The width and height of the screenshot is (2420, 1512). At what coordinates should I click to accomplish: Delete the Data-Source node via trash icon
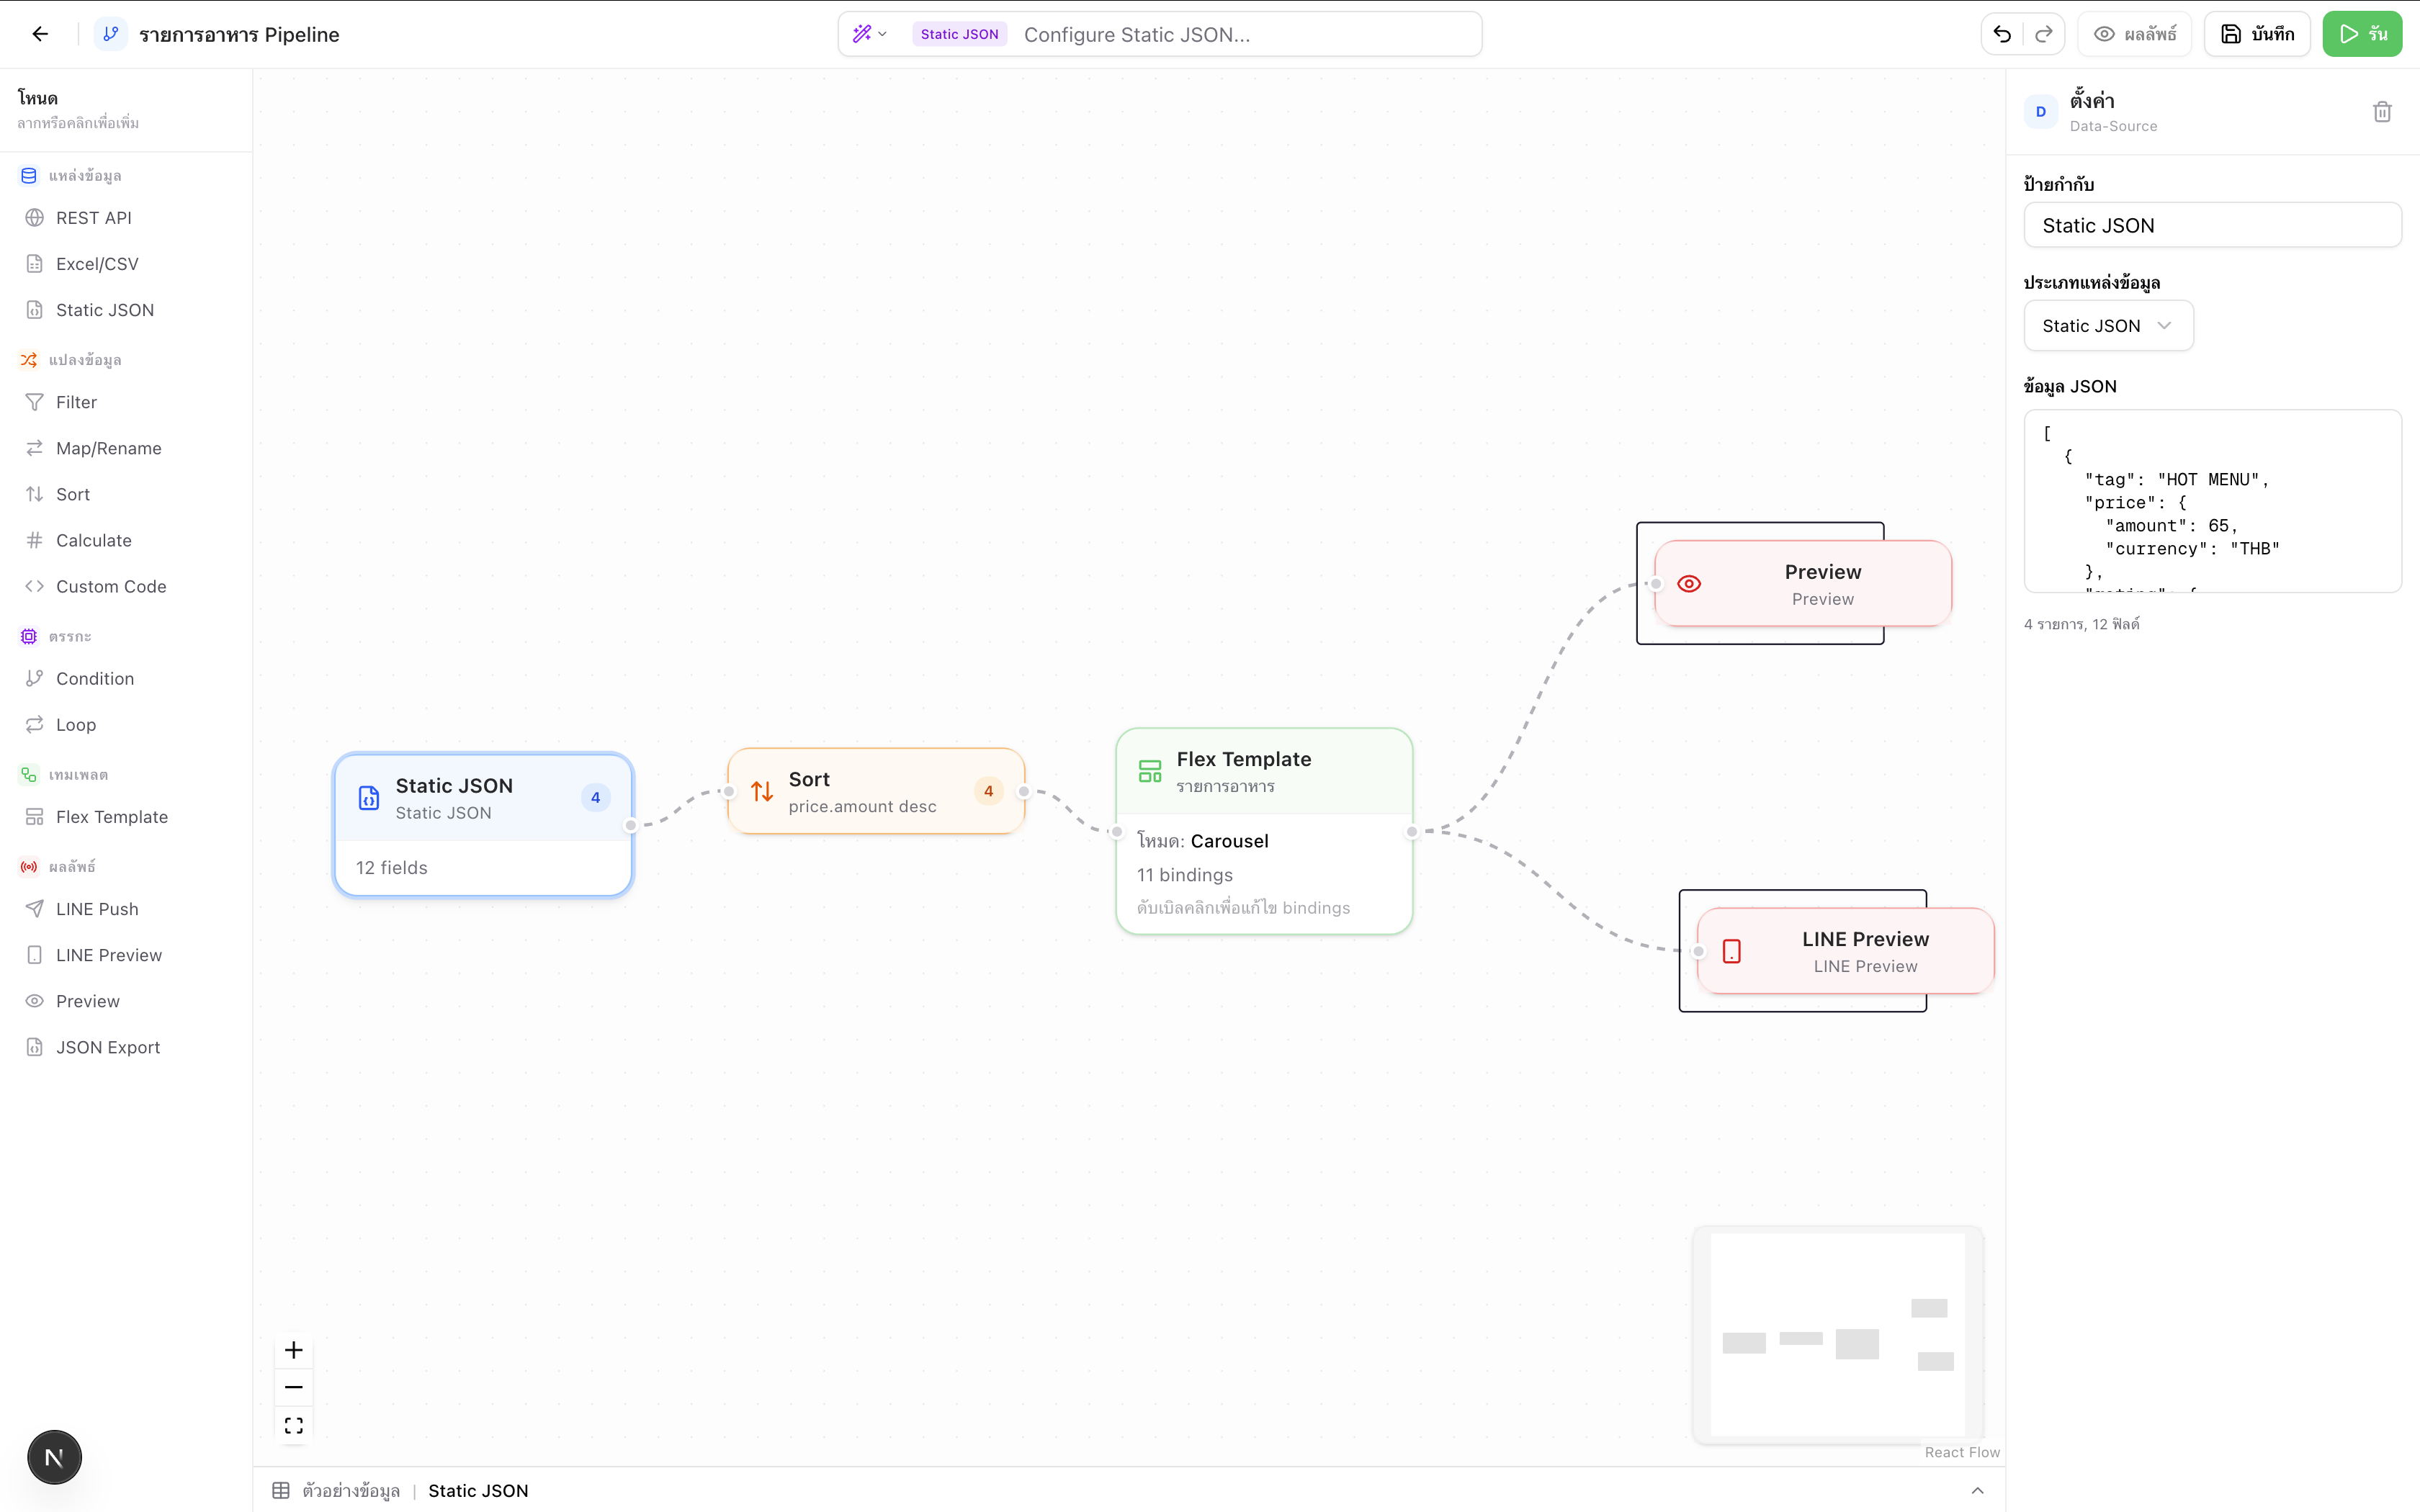[2381, 111]
